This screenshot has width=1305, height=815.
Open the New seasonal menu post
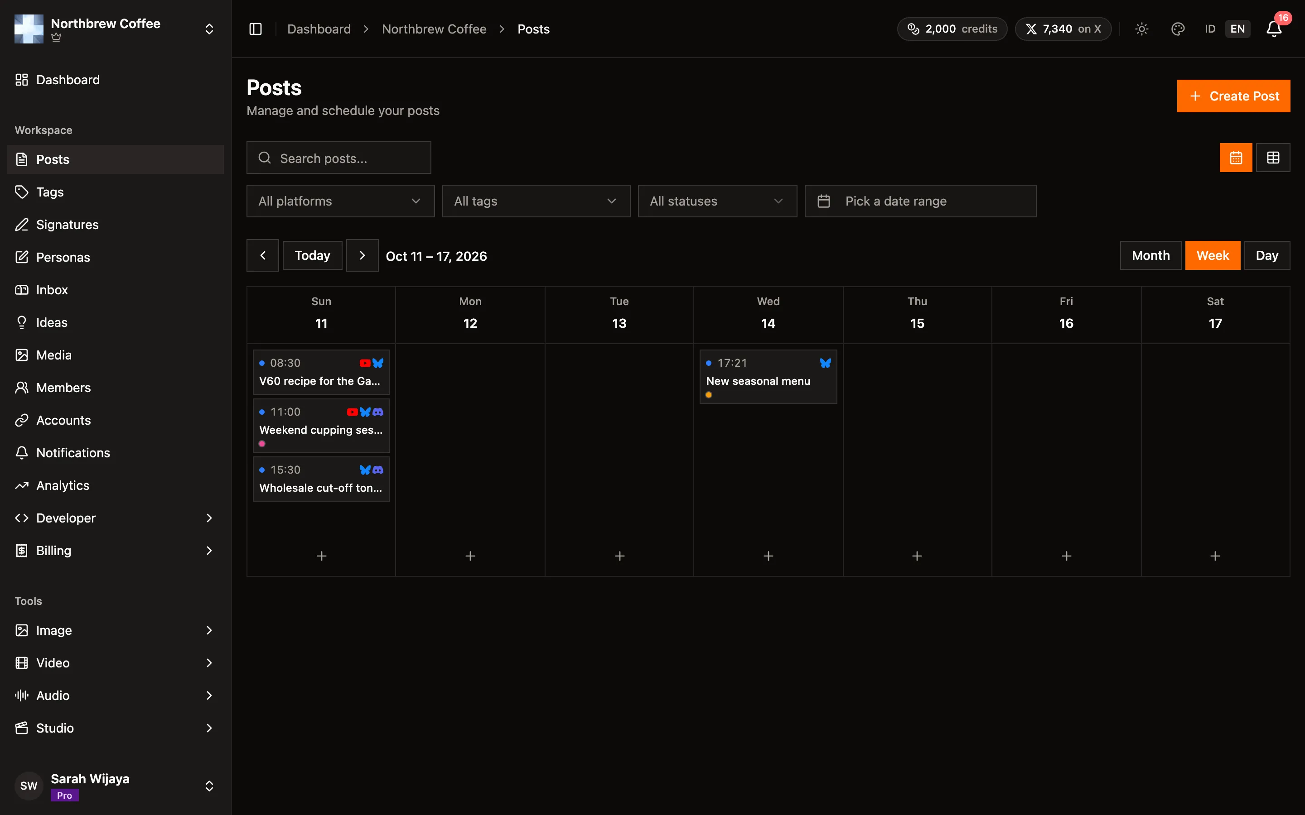[768, 377]
